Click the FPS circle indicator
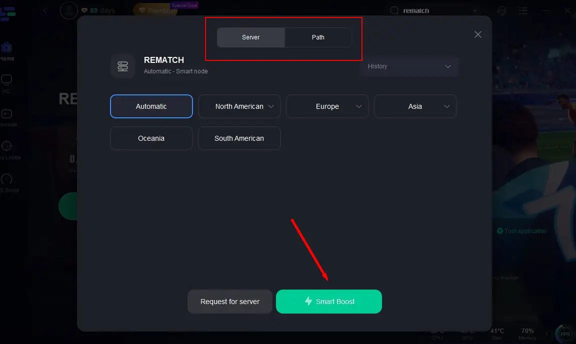 (564, 334)
